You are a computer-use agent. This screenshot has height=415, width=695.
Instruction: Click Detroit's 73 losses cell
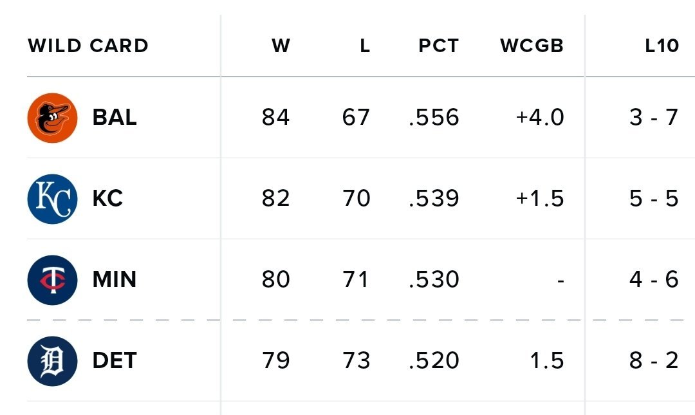tap(356, 361)
